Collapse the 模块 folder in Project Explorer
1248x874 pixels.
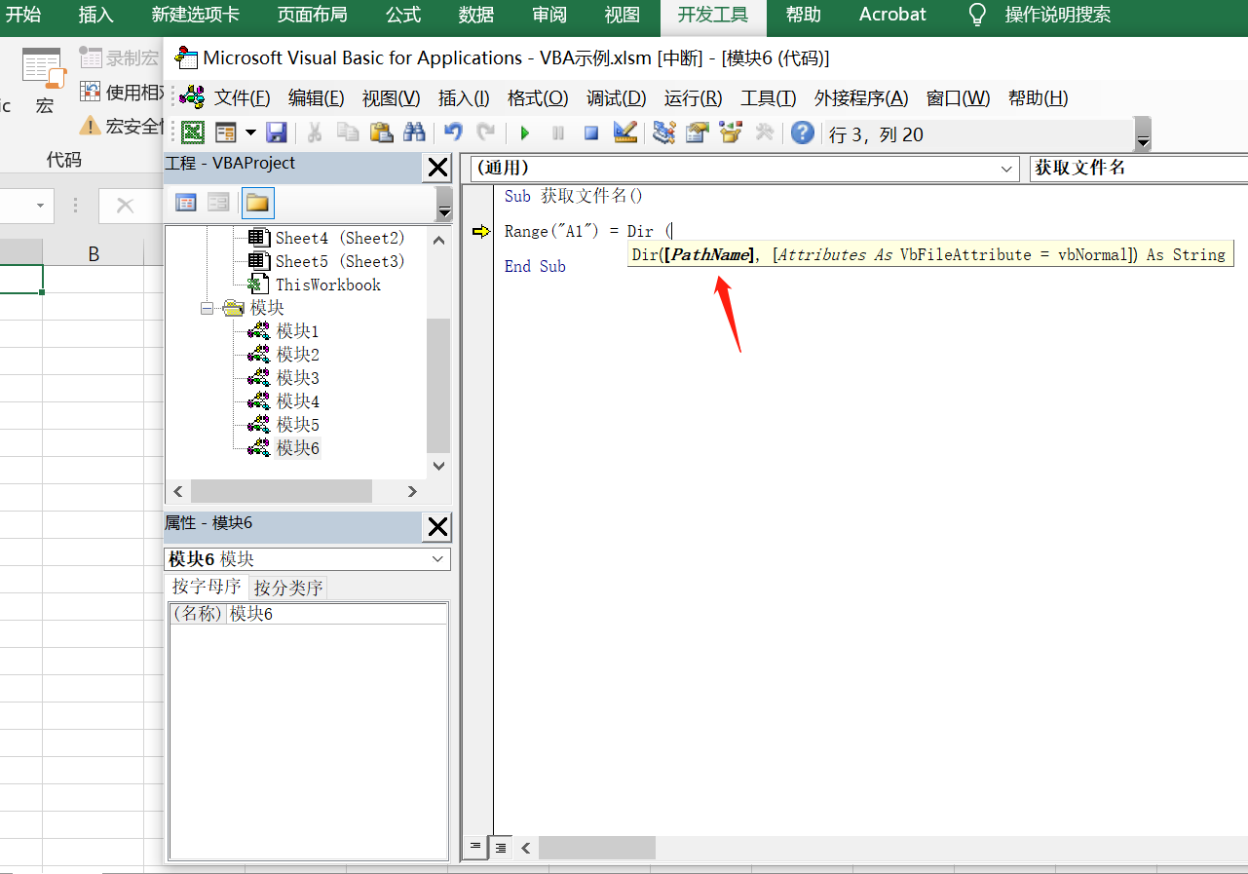(206, 307)
